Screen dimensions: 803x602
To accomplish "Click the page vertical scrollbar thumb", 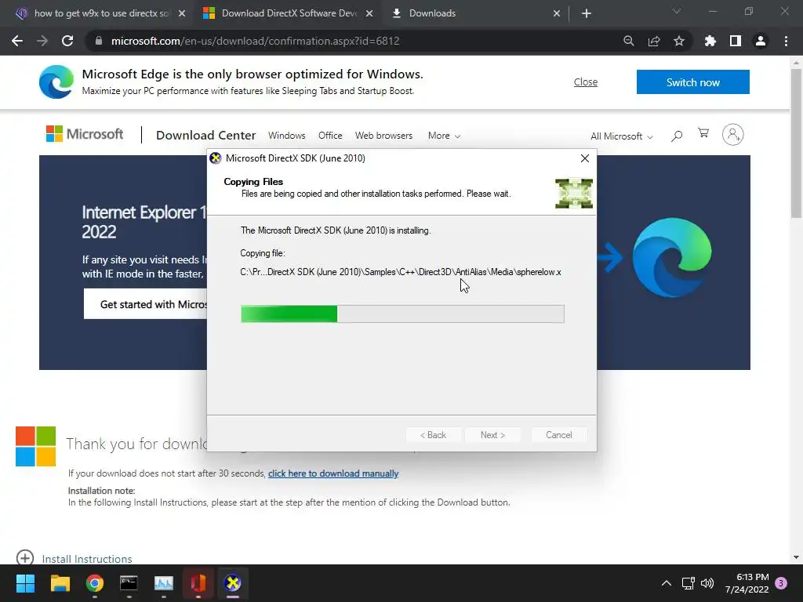I will [796, 143].
